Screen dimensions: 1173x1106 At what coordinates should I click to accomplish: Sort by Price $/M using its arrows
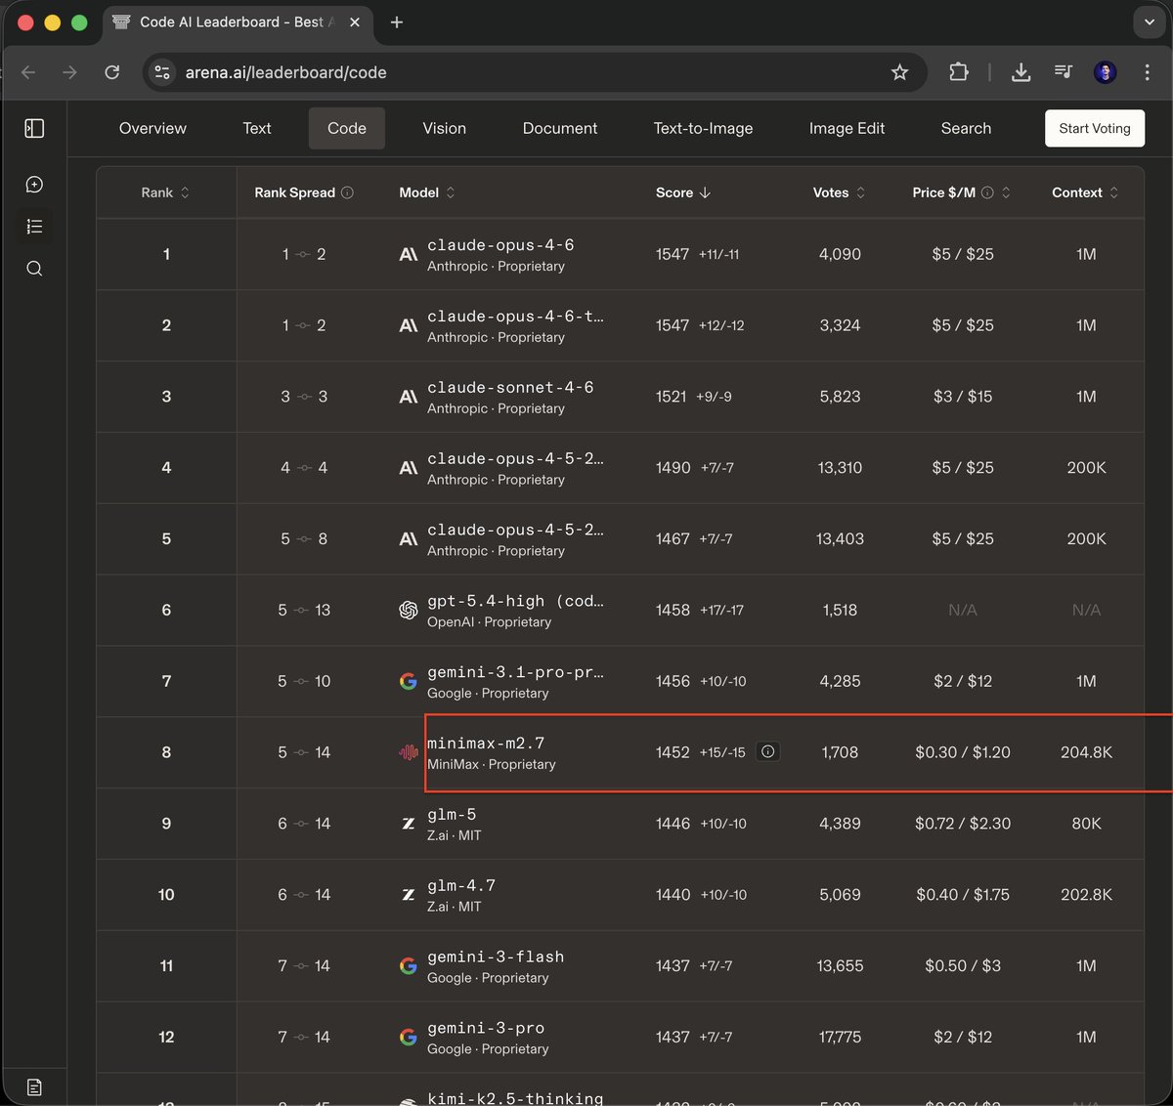1006,192
